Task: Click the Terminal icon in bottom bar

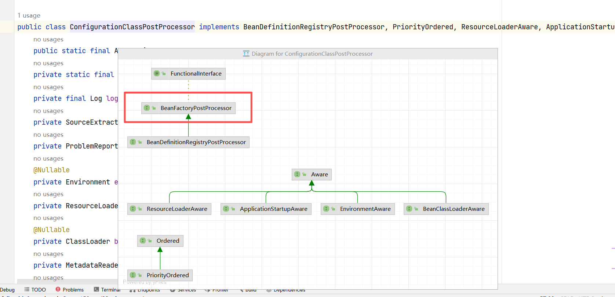Action: point(97,289)
